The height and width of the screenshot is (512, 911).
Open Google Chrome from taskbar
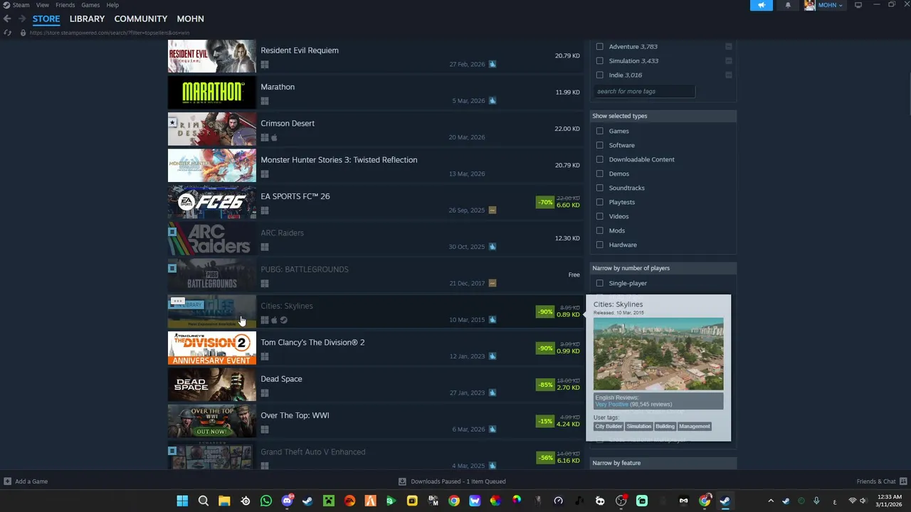point(454,501)
